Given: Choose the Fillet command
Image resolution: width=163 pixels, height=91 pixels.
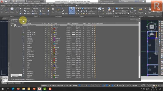Looking at the screenshot, I should pos(42,11).
